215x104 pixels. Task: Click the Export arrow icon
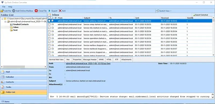49,11
